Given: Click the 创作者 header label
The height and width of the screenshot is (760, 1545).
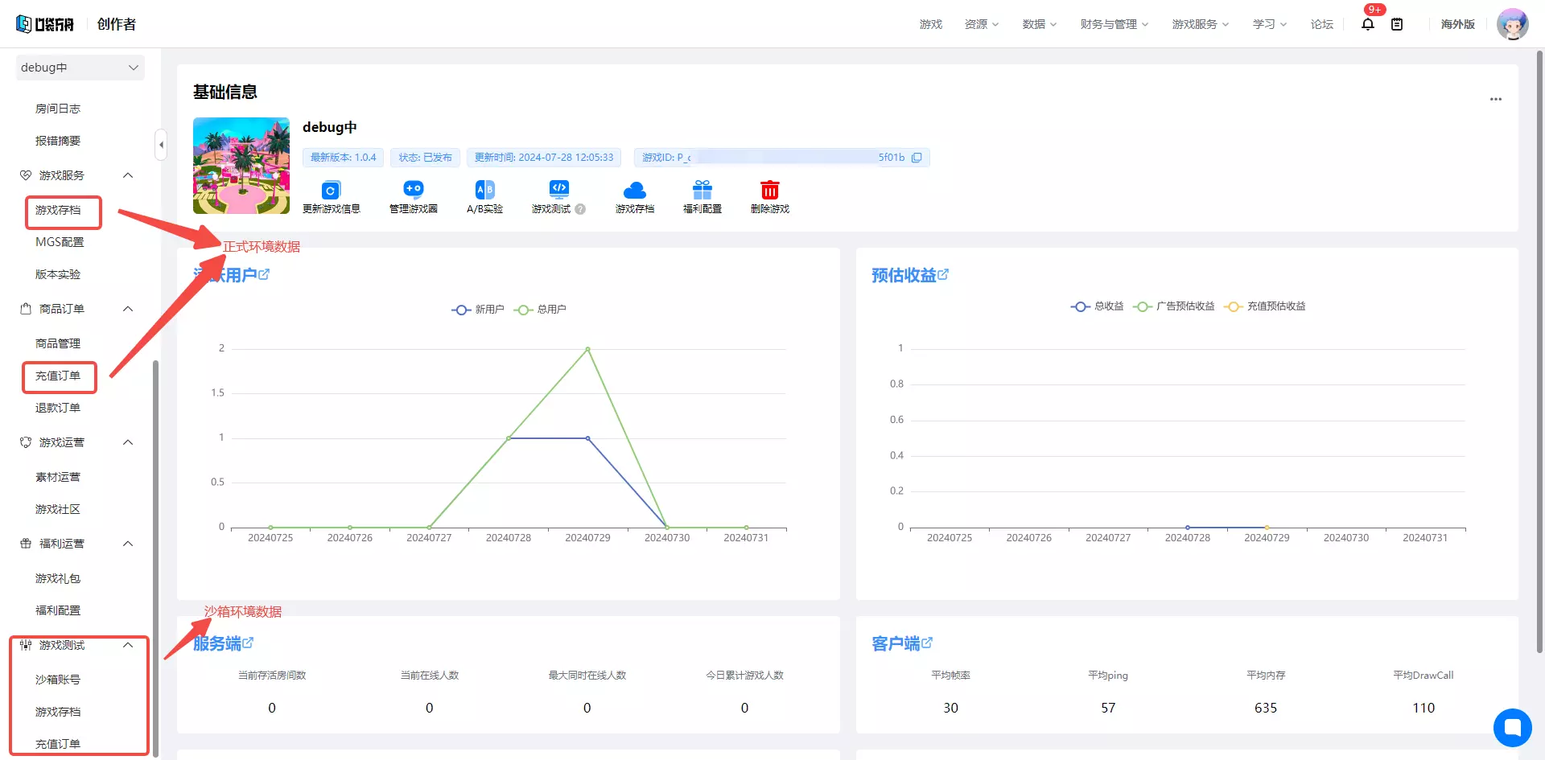Looking at the screenshot, I should (x=117, y=24).
